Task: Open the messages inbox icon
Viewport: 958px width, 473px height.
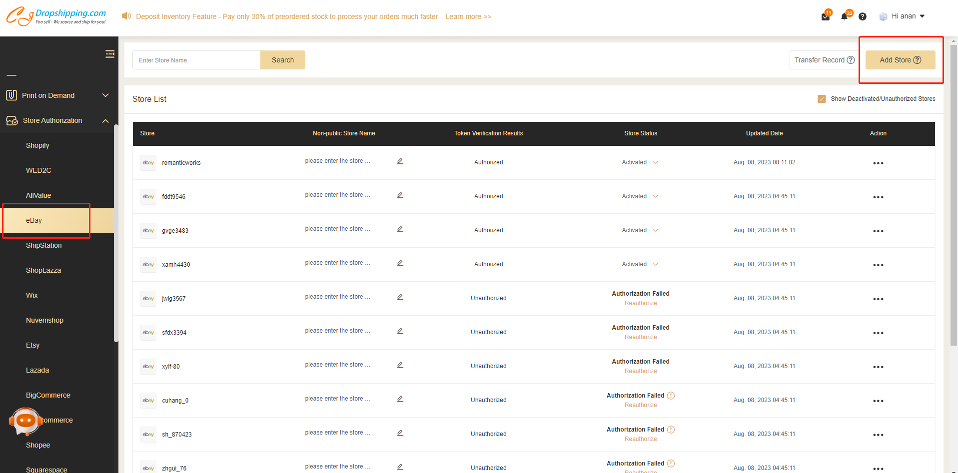Action: click(x=825, y=16)
